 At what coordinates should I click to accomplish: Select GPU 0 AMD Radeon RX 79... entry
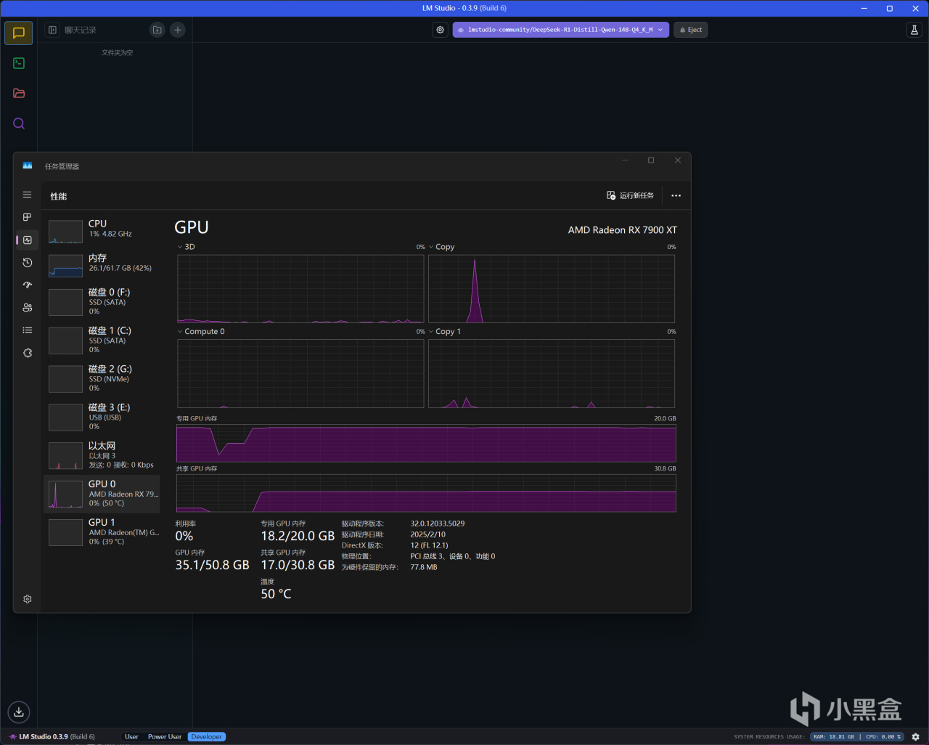(x=102, y=494)
